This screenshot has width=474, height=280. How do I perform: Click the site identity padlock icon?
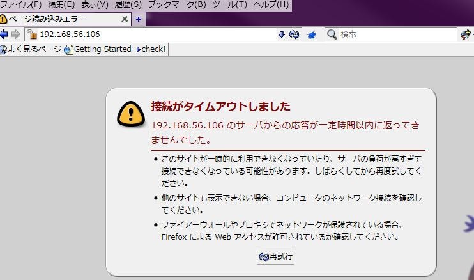point(31,35)
